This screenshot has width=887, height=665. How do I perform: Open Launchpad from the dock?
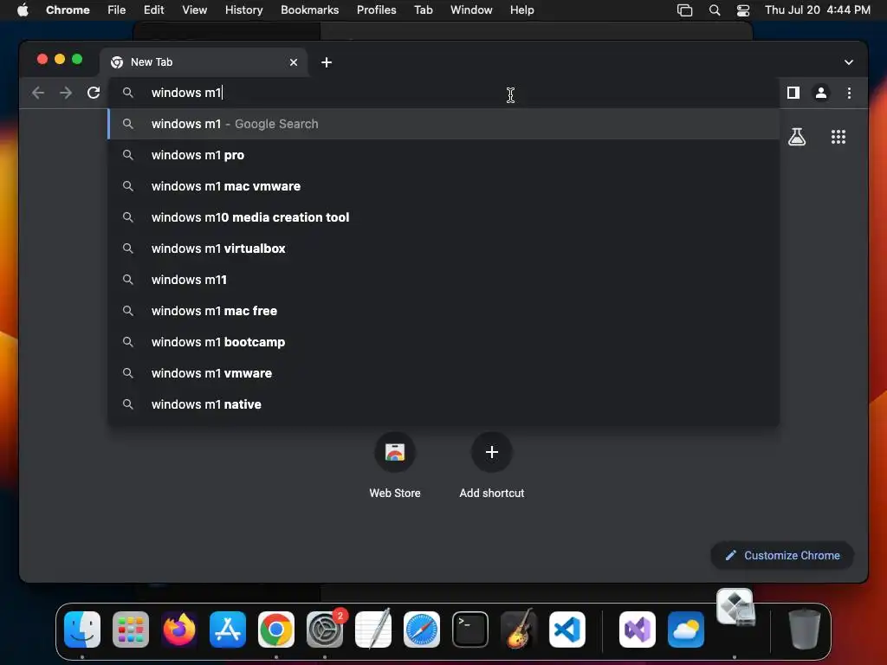131,629
